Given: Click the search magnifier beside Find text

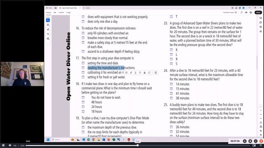Looking at the screenshot, I should click(236, 12).
